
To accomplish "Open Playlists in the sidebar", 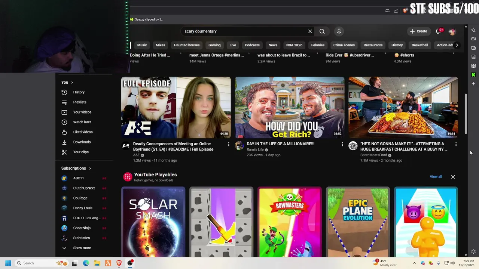I will click(x=84, y=102).
